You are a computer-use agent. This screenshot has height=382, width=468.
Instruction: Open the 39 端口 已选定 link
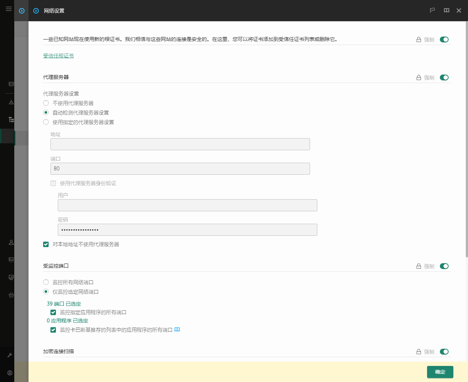tap(64, 304)
